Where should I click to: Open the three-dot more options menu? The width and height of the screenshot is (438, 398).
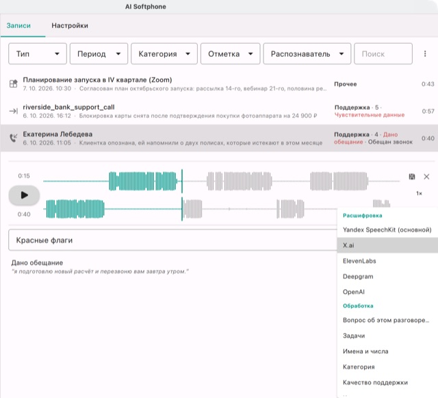[x=425, y=53]
